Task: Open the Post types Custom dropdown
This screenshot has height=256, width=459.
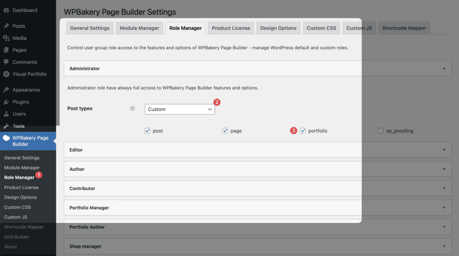Action: tap(180, 109)
